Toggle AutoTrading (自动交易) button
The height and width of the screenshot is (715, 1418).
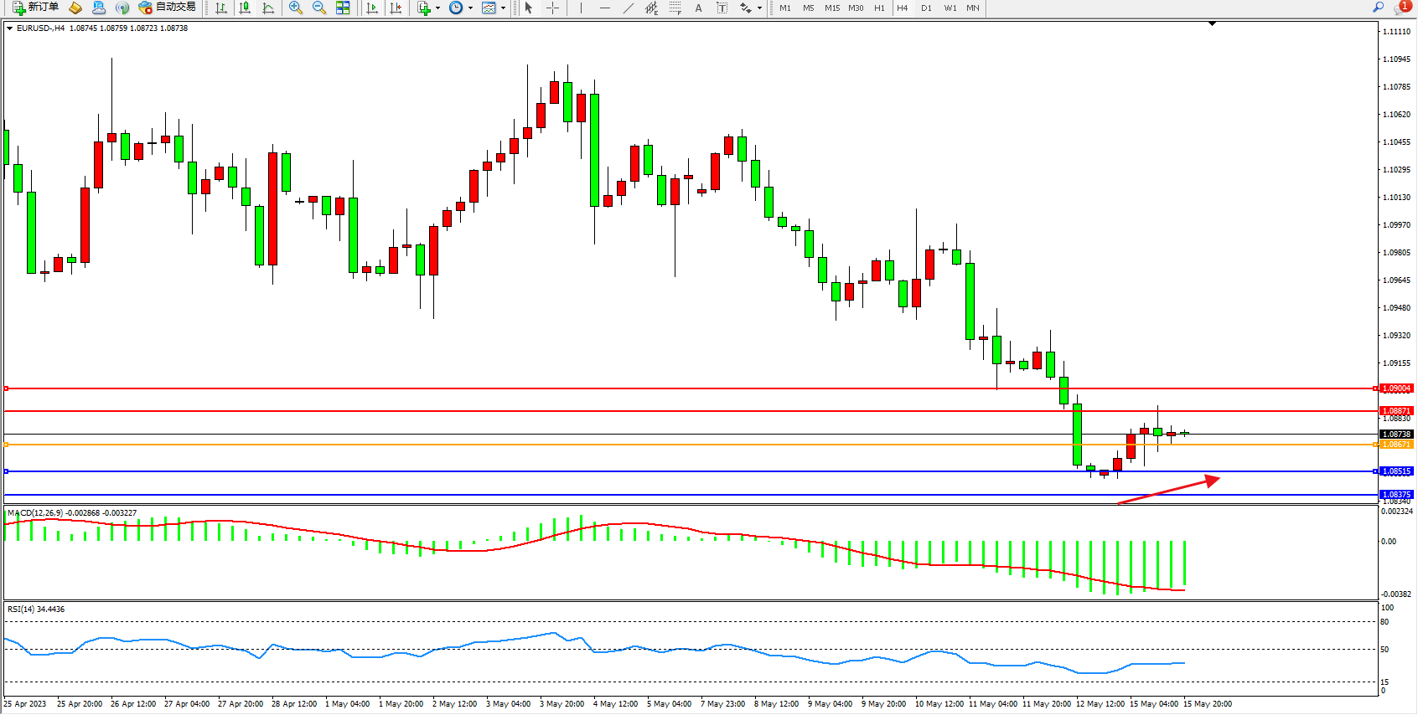coord(168,8)
